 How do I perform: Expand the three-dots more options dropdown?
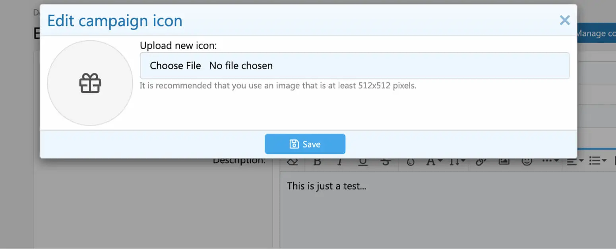tap(550, 161)
